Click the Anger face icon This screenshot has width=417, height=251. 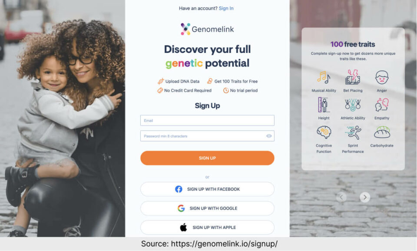click(382, 77)
